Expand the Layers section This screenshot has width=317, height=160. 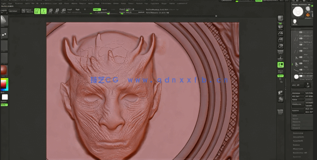296,145
